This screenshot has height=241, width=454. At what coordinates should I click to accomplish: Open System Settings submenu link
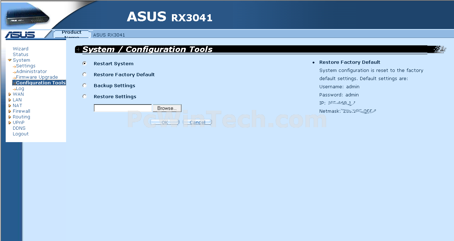pyautogui.click(x=26, y=66)
